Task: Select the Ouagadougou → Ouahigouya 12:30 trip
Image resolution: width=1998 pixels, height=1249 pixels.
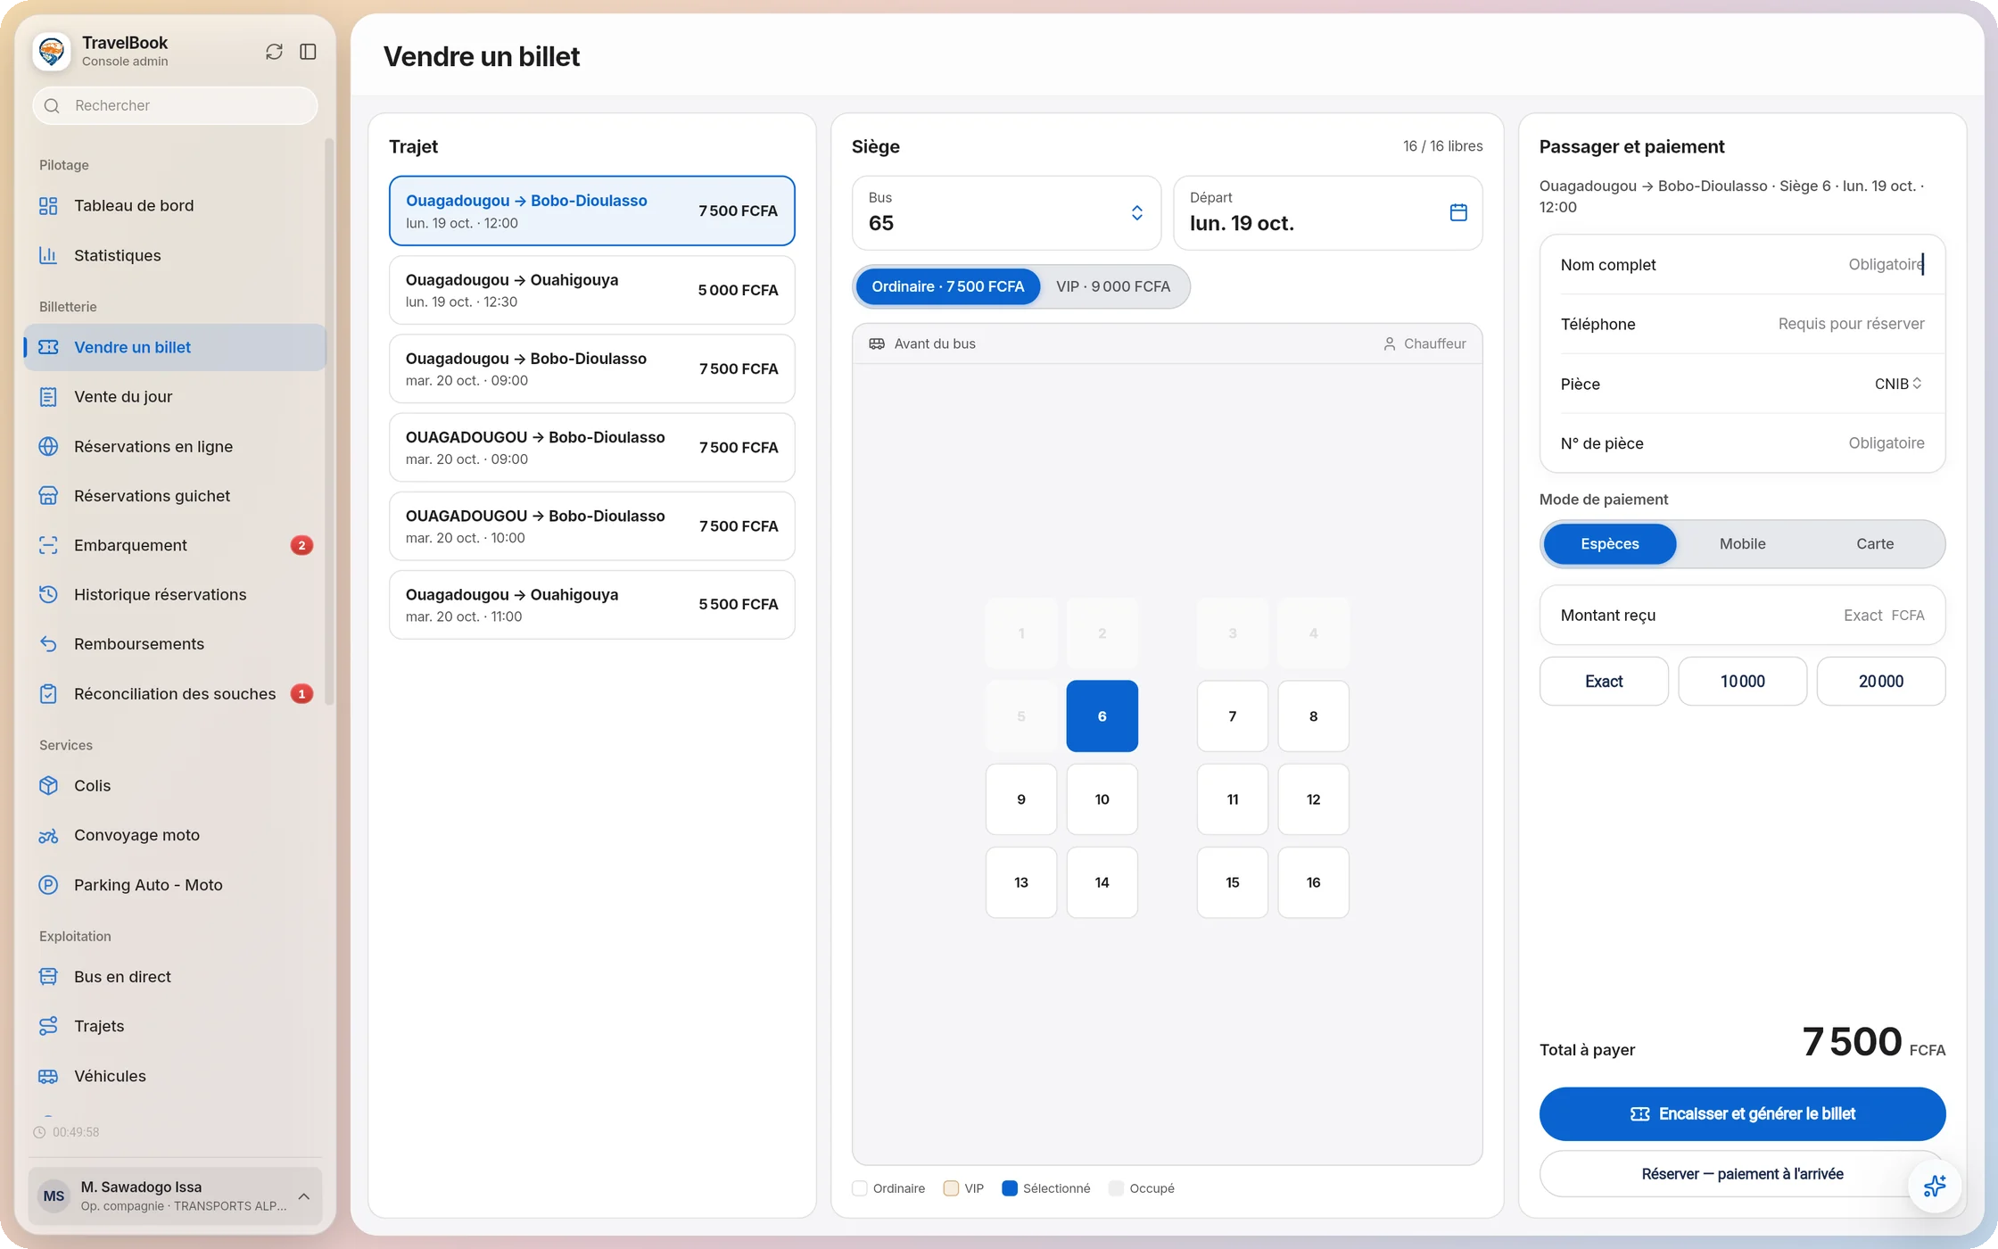Action: 591,290
